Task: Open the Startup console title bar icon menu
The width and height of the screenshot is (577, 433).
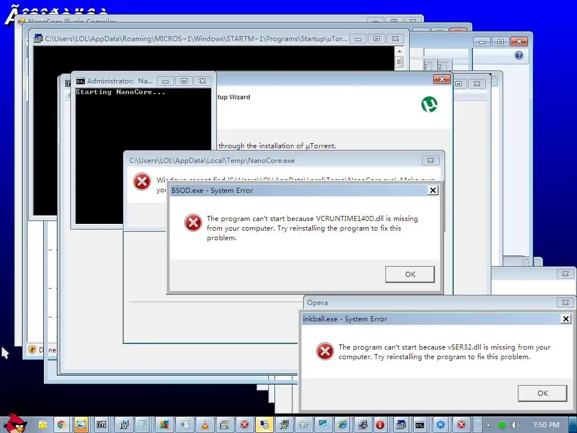Action: (38, 38)
